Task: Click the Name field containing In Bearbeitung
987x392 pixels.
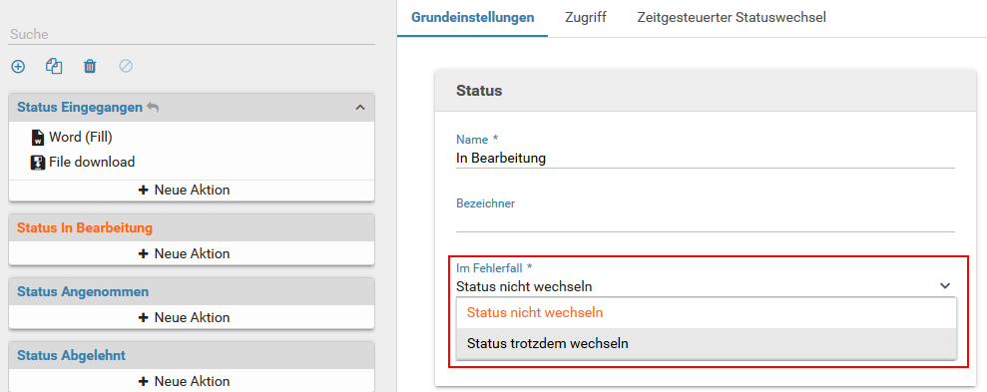Action: [x=705, y=159]
